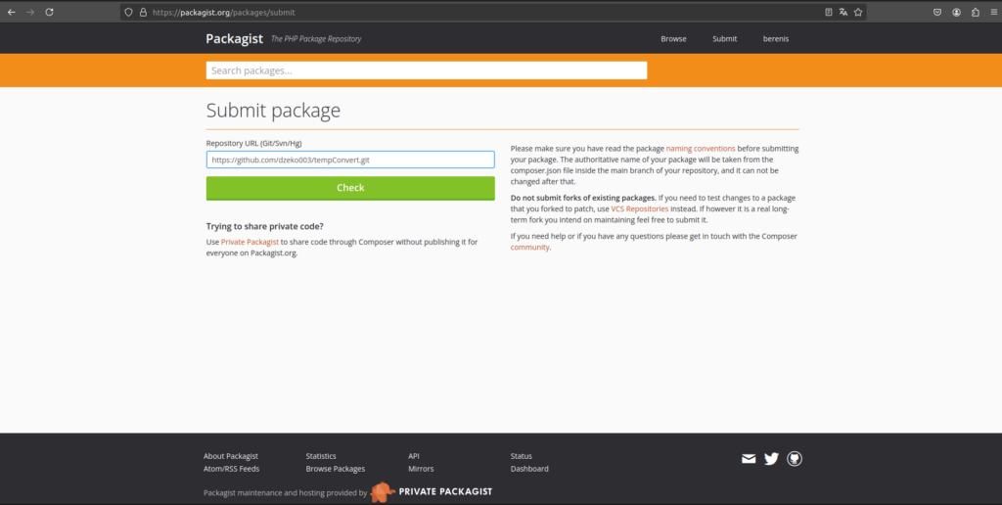This screenshot has height=505, width=1002.
Task: Click 'Repository URL (Git/Svn/Hg)' label
Action: point(253,143)
